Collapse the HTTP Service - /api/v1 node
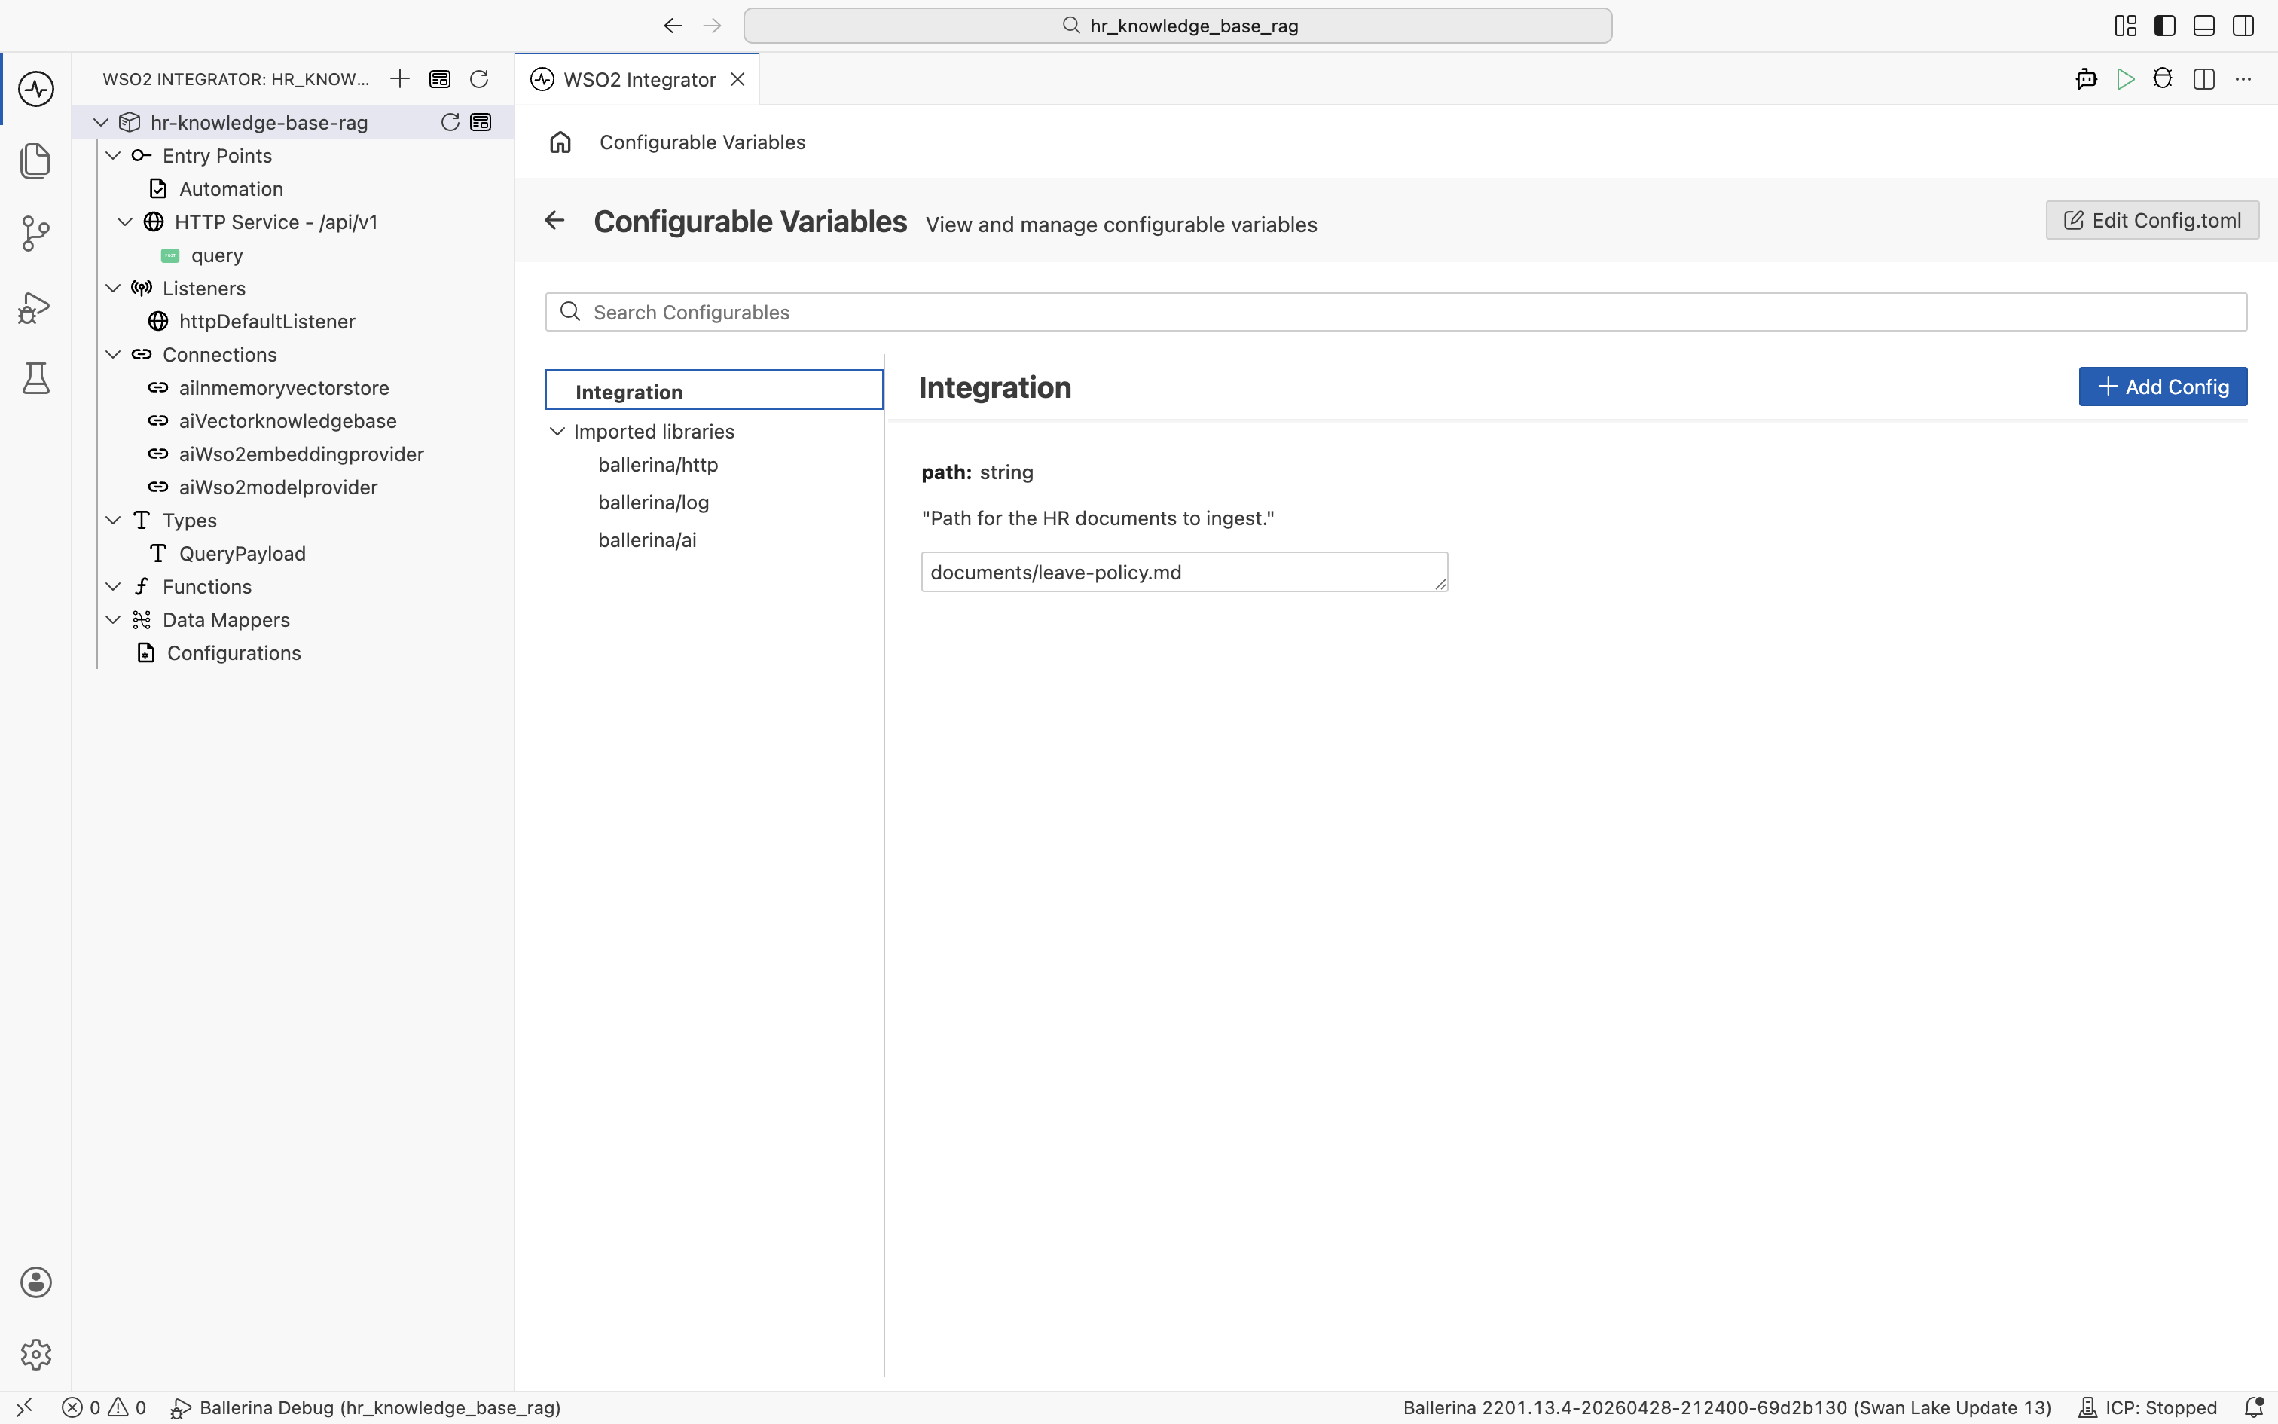Image resolution: width=2278 pixels, height=1424 pixels. [x=125, y=222]
